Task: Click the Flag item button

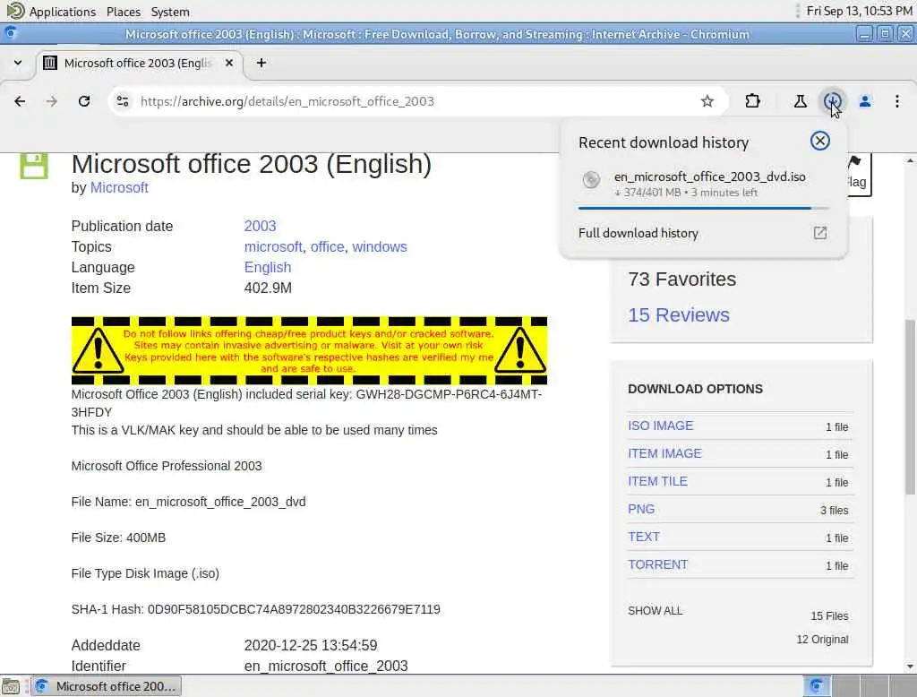Action: (x=857, y=175)
